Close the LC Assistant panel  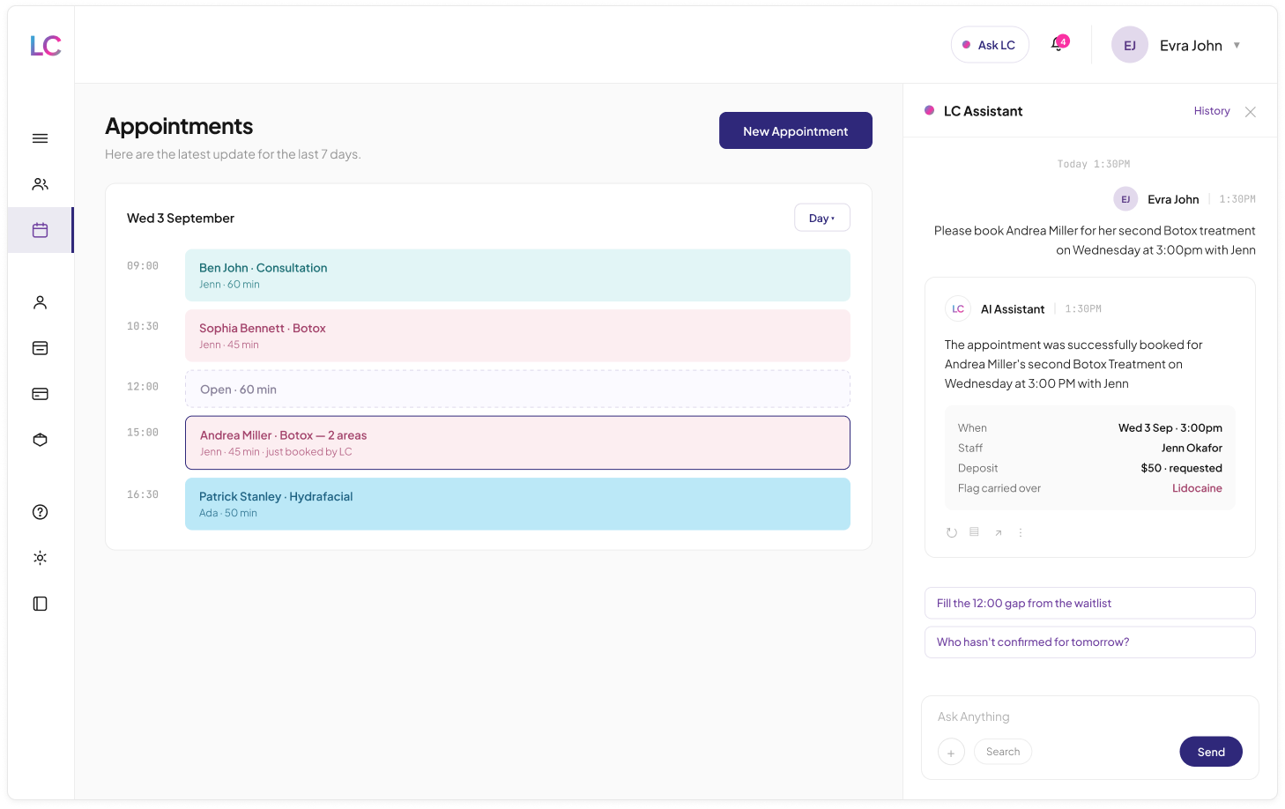point(1250,112)
